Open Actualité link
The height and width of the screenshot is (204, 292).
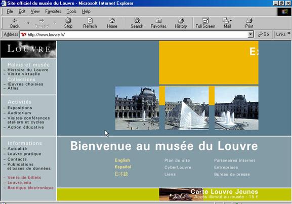click(x=17, y=149)
